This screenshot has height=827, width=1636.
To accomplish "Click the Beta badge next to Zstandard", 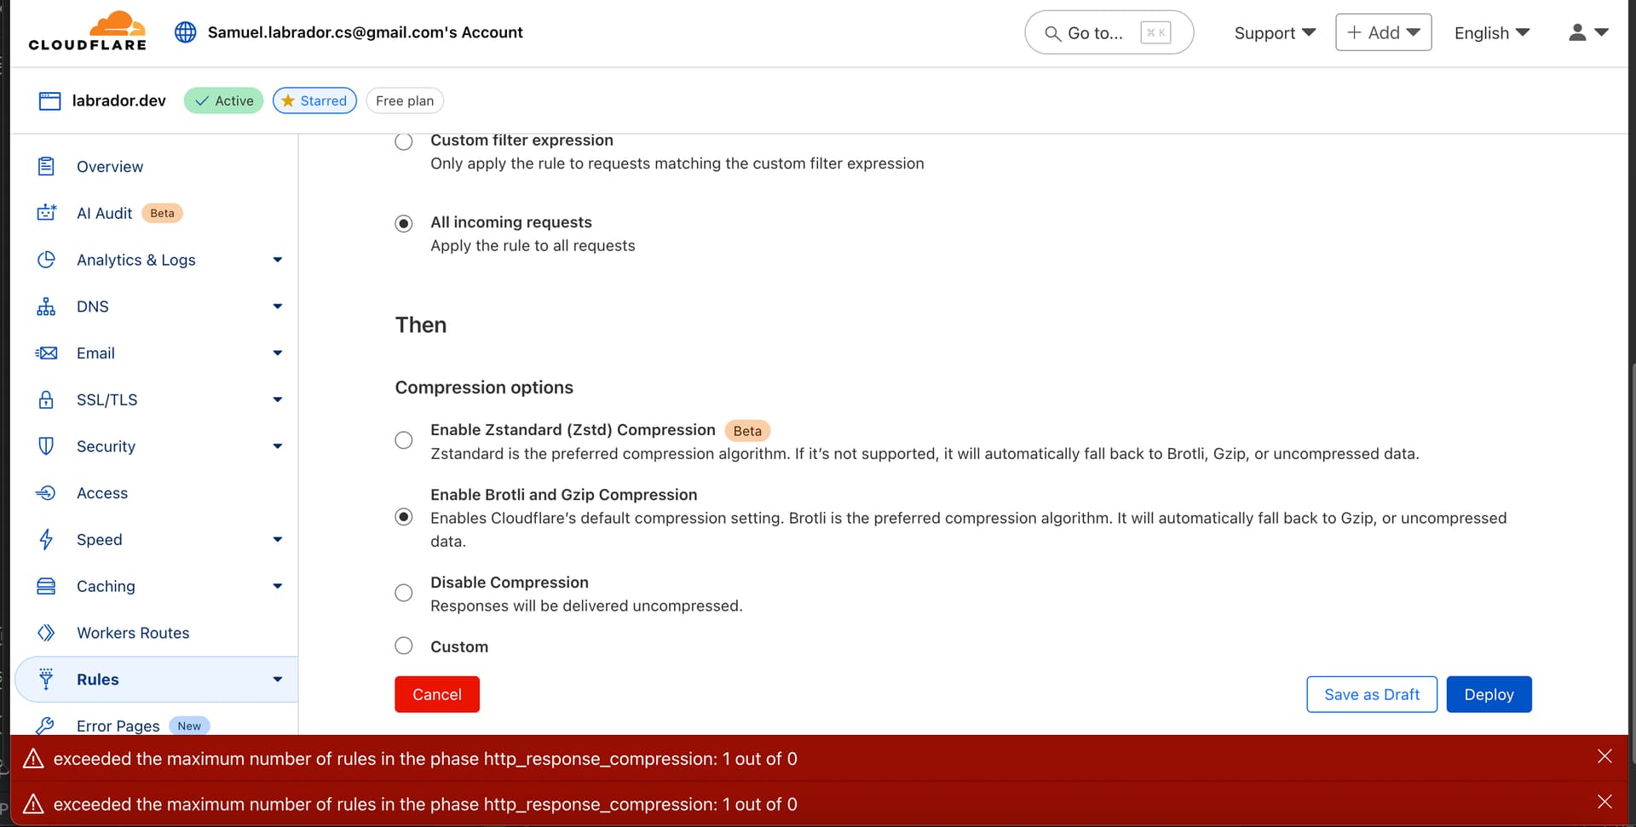I will point(747,431).
